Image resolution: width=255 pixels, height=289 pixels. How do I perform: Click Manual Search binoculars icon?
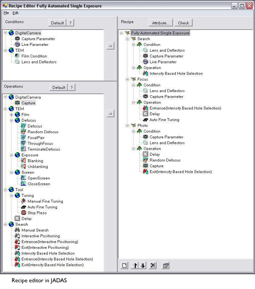tap(17, 230)
